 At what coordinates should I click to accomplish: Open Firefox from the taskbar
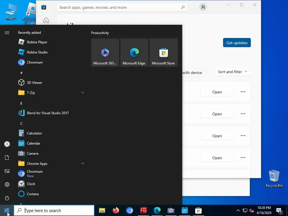[116, 210]
